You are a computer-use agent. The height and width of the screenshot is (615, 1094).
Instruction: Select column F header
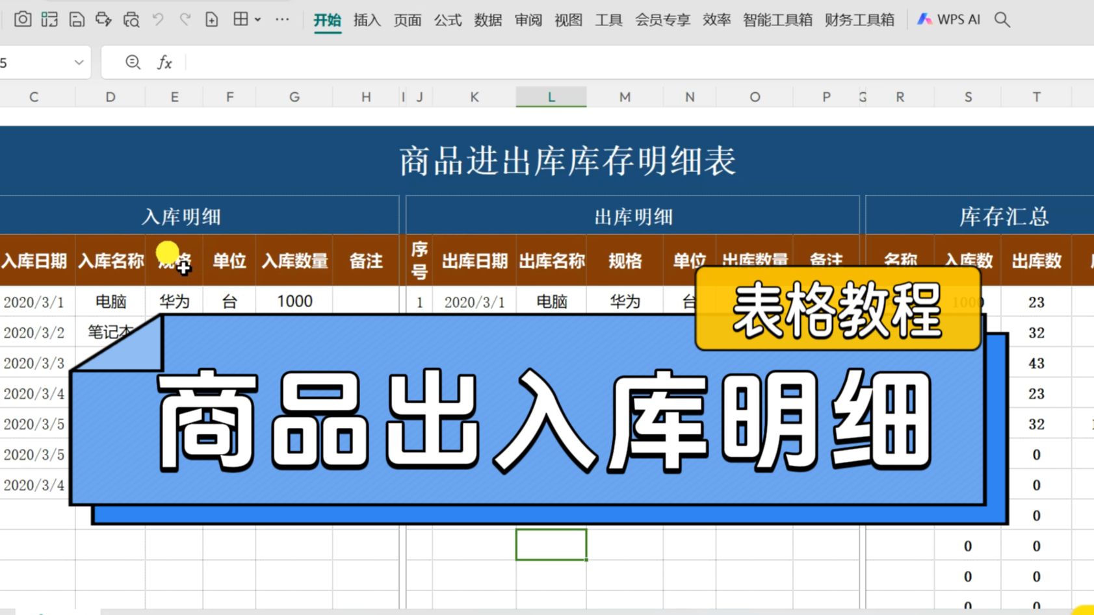(x=229, y=97)
